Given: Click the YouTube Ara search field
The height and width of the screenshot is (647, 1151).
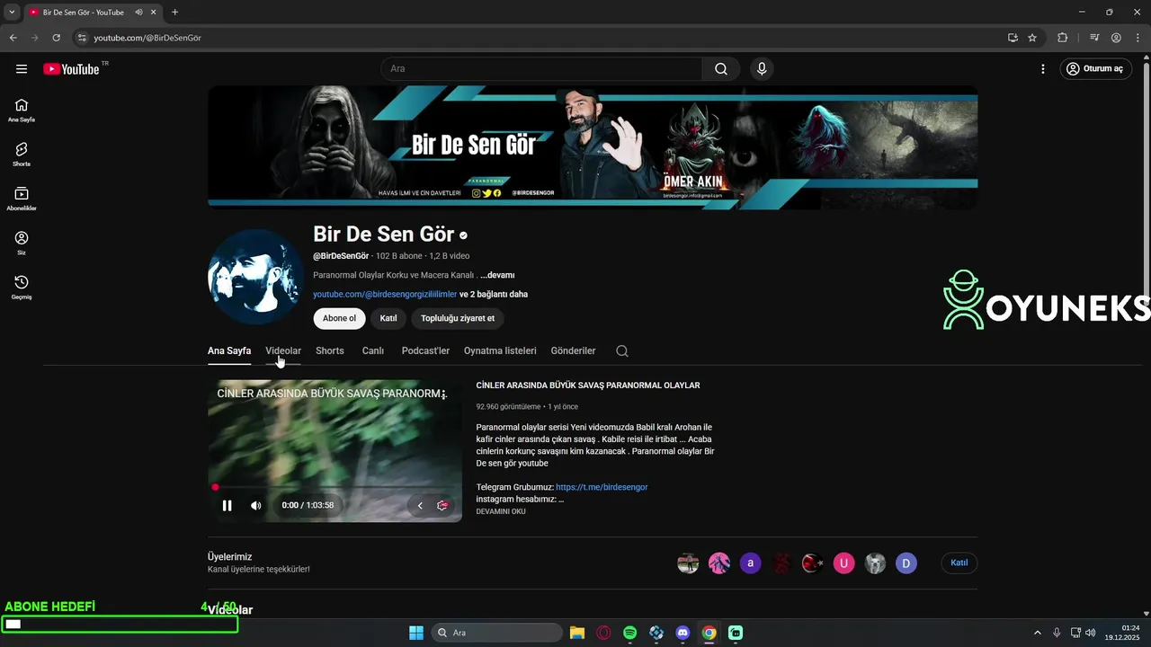Looking at the screenshot, I should pyautogui.click(x=541, y=69).
